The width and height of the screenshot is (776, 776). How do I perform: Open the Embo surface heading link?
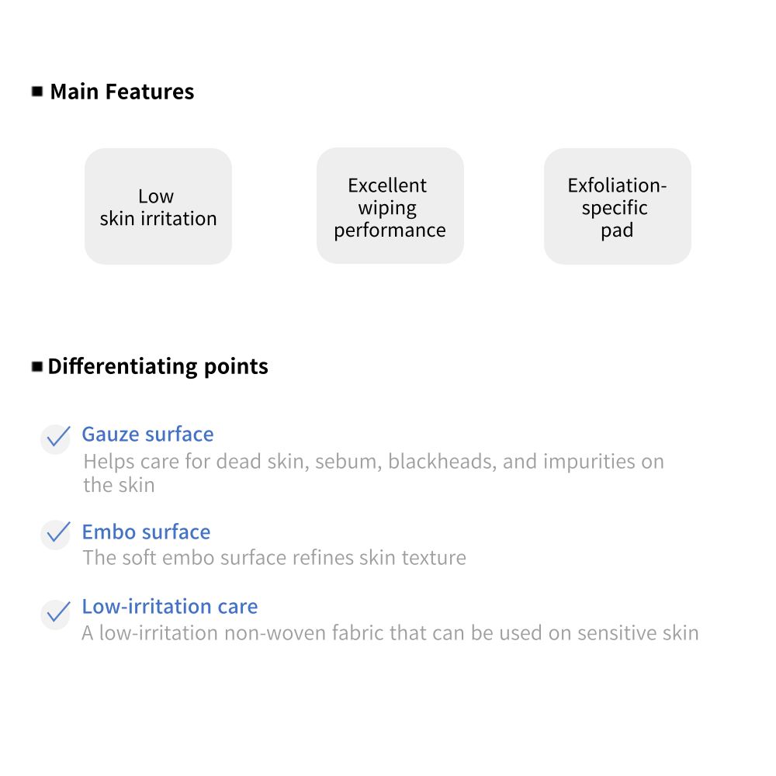146,532
